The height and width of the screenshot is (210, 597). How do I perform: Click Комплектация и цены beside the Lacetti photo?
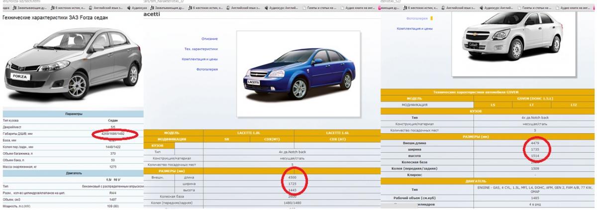(x=199, y=59)
